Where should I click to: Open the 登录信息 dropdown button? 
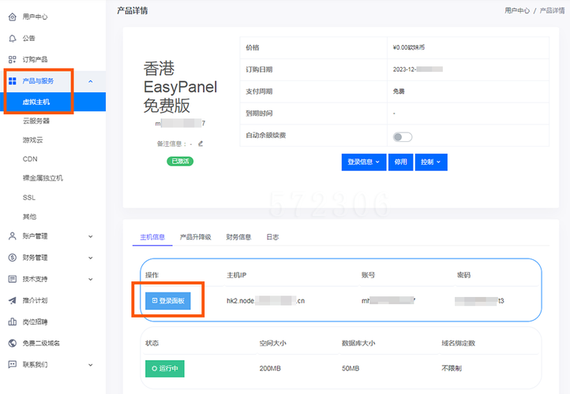[x=363, y=162]
